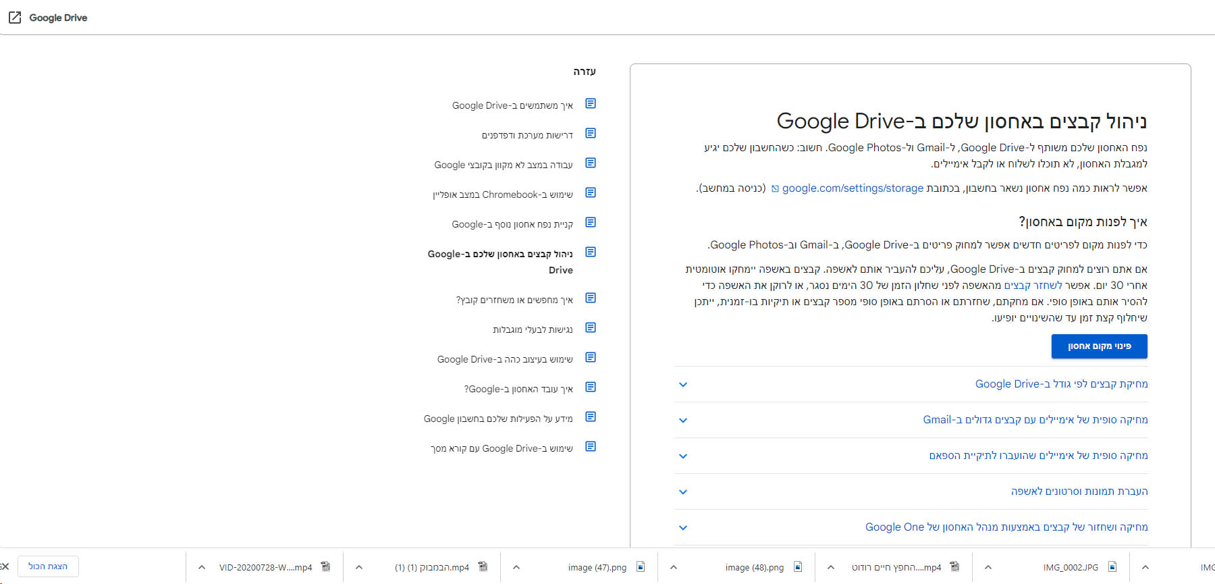Select the article icon for the Chromebook offline topic
This screenshot has width=1215, height=584.
591,192
